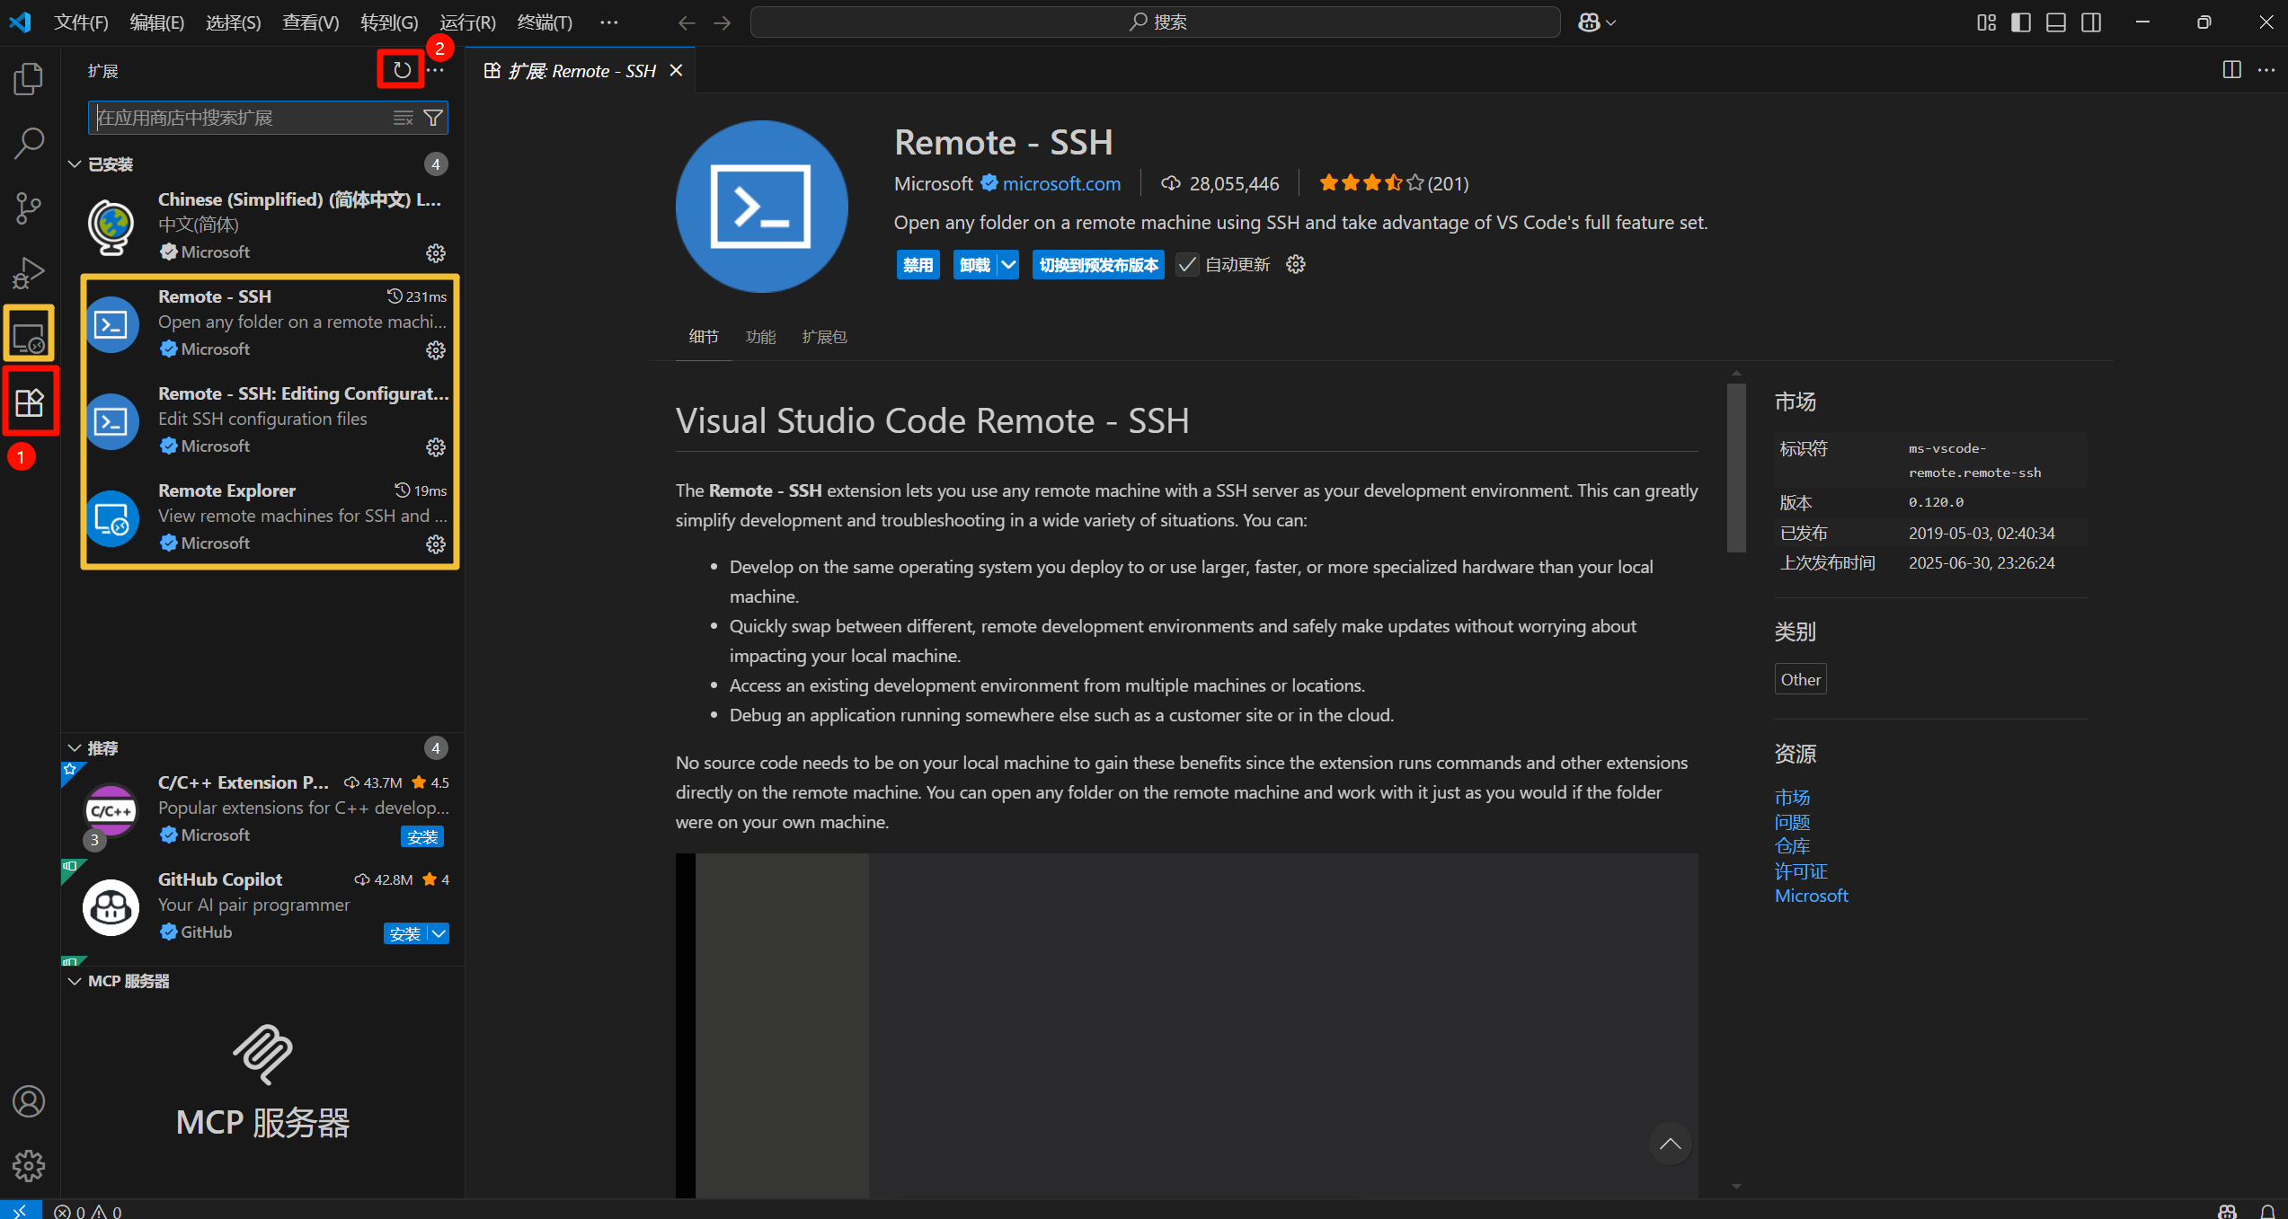
Task: Split the editor to the right
Action: (2231, 70)
